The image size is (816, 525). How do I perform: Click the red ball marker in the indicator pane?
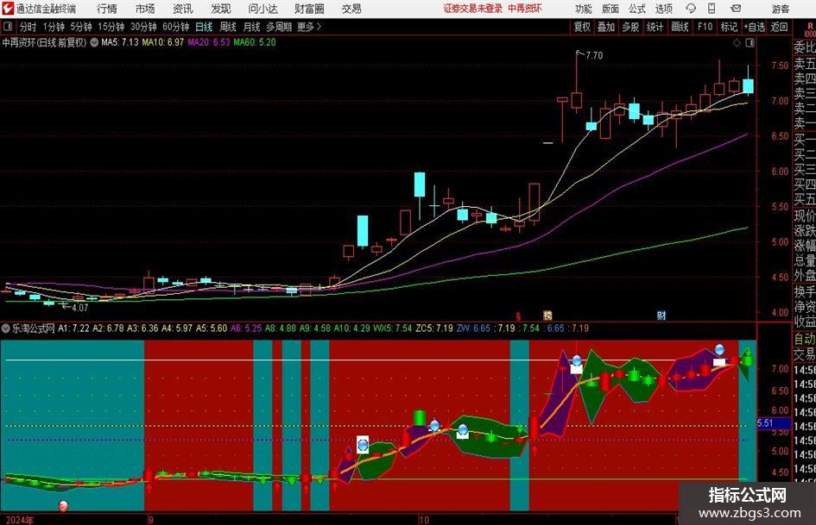(63, 505)
